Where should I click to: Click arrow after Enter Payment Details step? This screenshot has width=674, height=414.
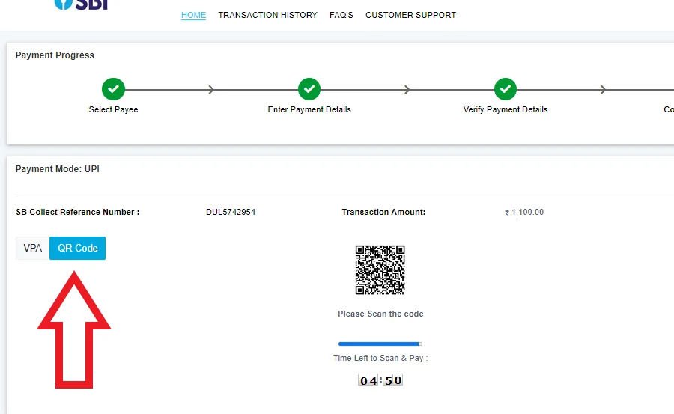click(407, 89)
